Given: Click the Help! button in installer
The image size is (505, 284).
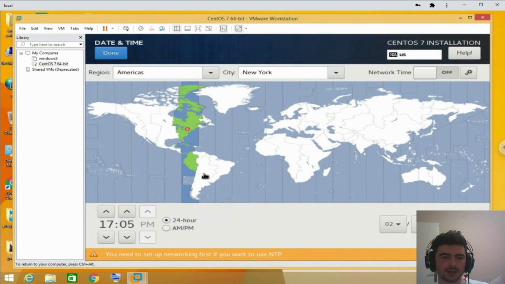Looking at the screenshot, I should (464, 53).
